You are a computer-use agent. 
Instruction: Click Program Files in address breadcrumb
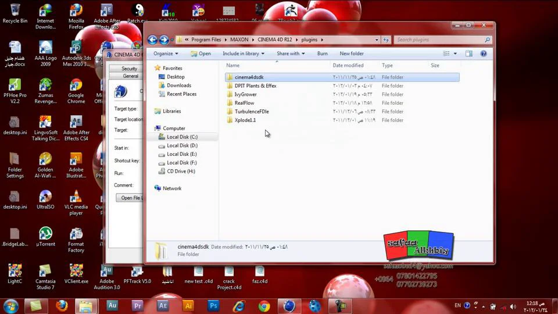click(x=206, y=40)
